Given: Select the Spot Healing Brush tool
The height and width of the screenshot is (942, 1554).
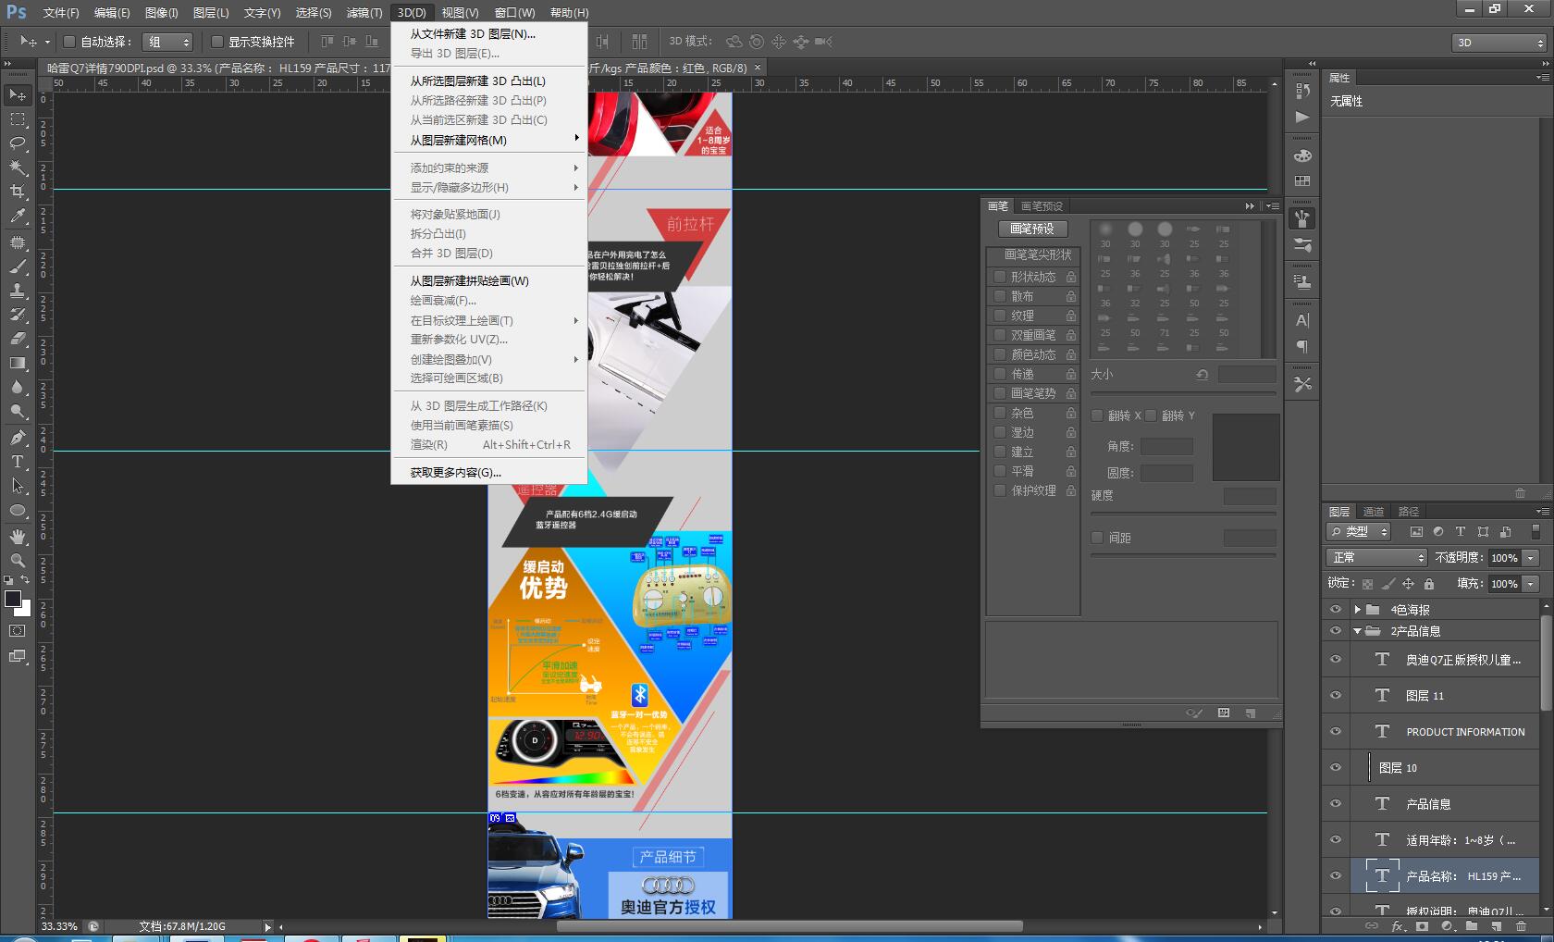Looking at the screenshot, I should point(18,242).
